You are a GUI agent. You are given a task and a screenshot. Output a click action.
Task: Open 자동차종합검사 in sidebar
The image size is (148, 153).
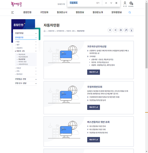(x=23, y=57)
